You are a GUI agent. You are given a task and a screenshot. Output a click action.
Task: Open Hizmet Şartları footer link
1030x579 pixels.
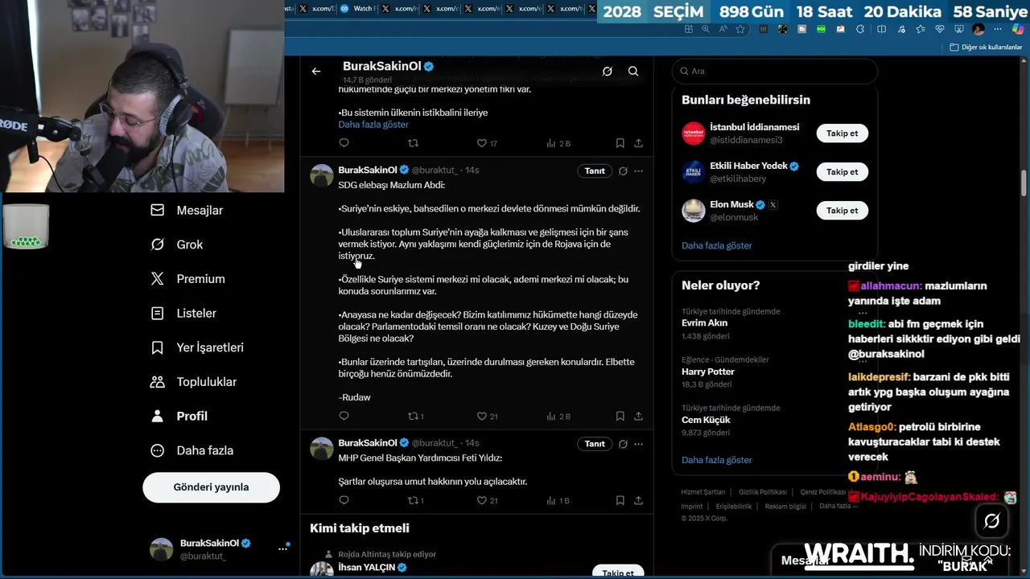coord(703,492)
